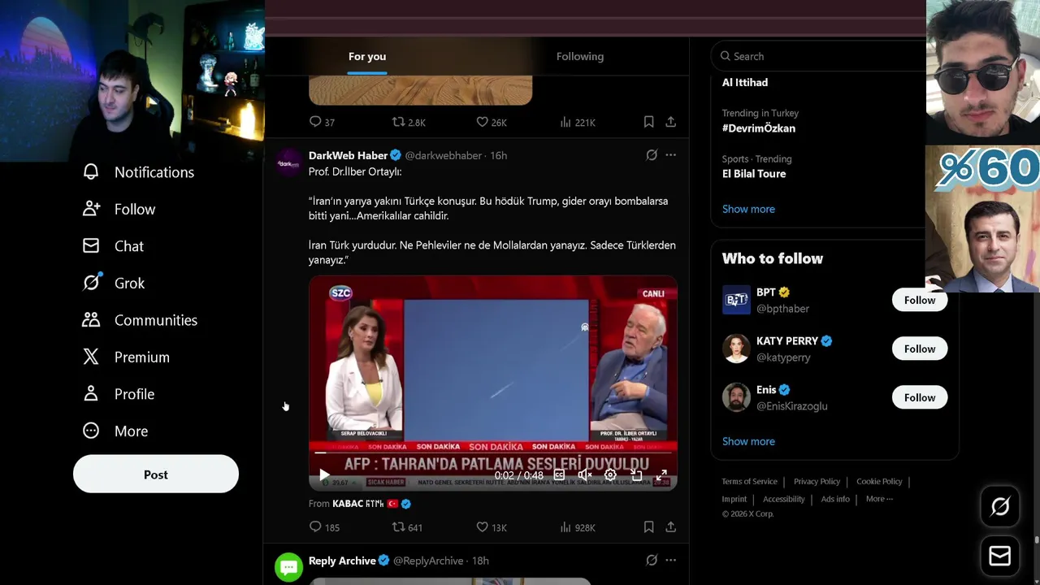Image resolution: width=1040 pixels, height=585 pixels.
Task: Open Terms of Service link
Action: 749,482
